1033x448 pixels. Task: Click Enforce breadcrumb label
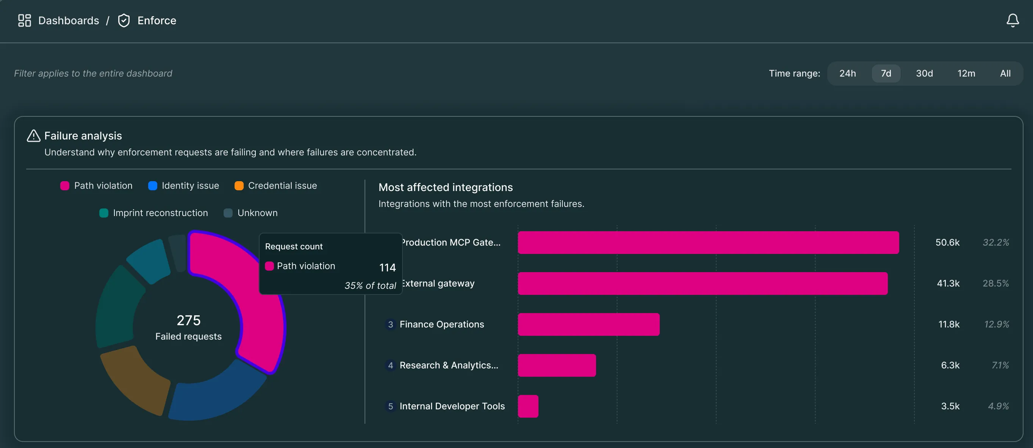(x=157, y=20)
